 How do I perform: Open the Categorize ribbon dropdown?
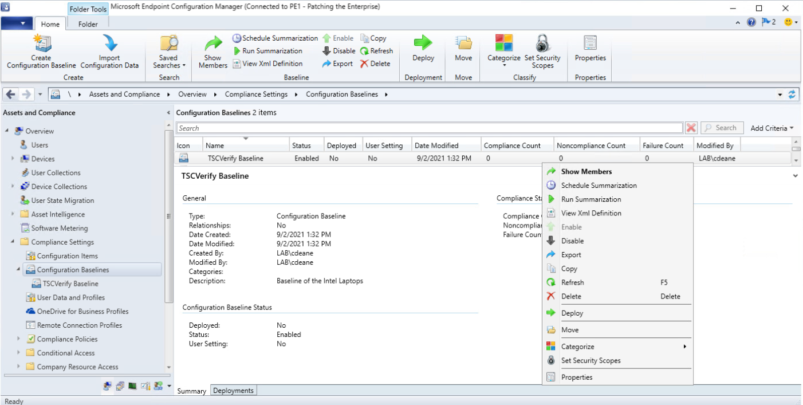[504, 52]
